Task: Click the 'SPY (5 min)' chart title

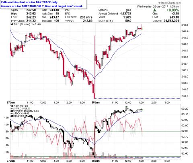Action: tap(22, 24)
